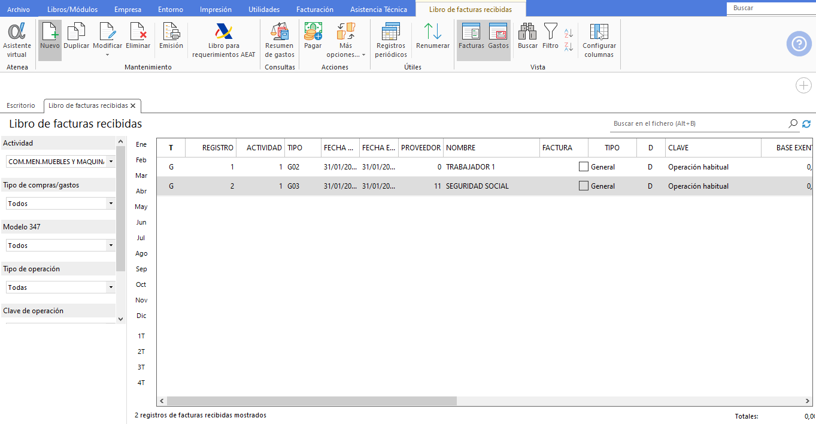Filter by month Dic
The image size is (816, 424).
click(141, 316)
